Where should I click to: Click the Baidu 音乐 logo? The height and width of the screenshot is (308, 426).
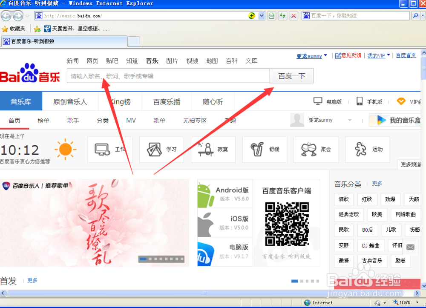click(x=30, y=73)
